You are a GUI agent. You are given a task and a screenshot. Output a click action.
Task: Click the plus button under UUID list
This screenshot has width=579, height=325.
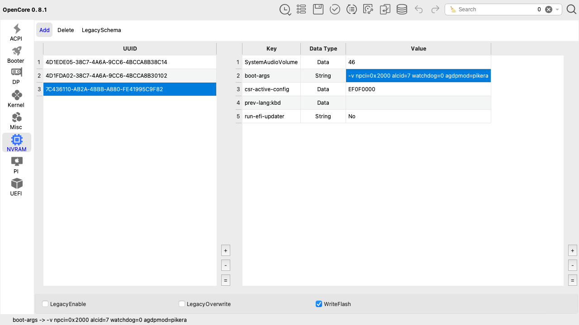pos(225,250)
